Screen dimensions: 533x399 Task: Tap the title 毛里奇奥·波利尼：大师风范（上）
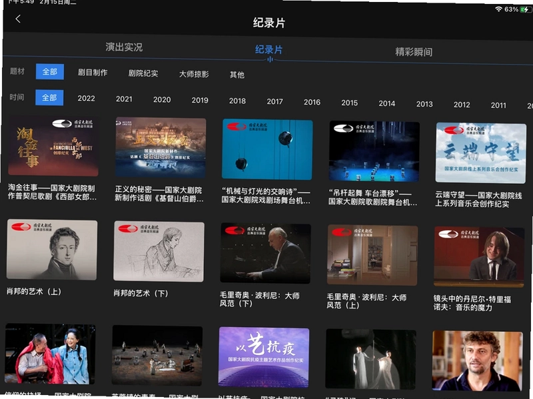point(366,301)
